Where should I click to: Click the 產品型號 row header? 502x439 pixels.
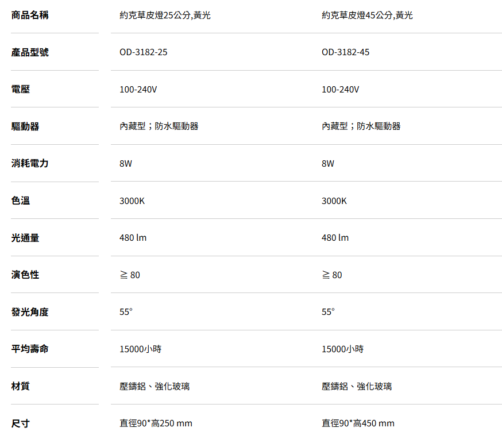[30, 52]
